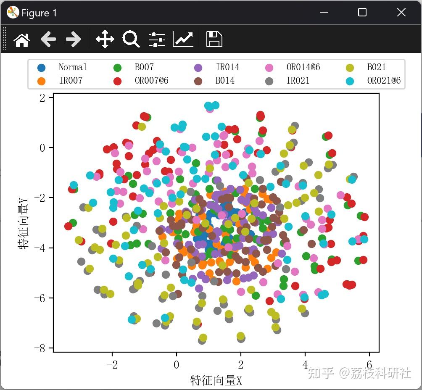Open the Configure subplots sliders icon
This screenshot has width=422, height=390.
[x=157, y=40]
